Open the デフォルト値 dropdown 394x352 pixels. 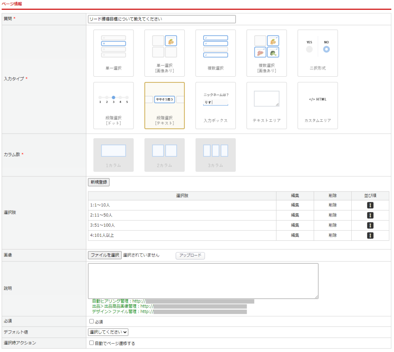108,332
